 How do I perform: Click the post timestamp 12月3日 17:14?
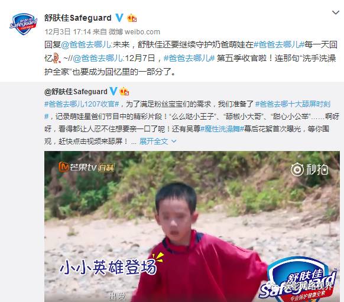(67, 32)
